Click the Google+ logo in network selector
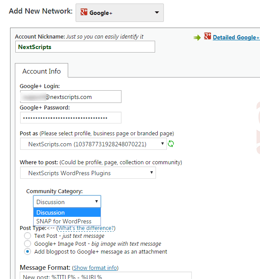This screenshot has height=279, width=260. tap(84, 12)
